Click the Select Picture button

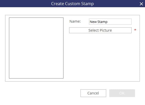100,30
